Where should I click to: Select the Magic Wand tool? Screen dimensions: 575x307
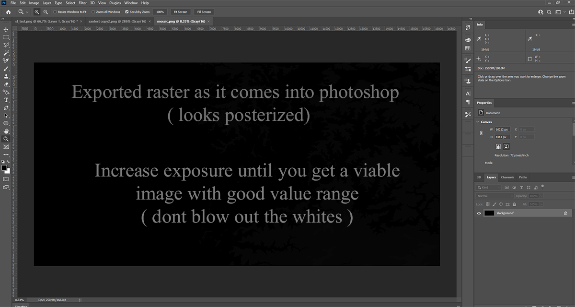pos(6,53)
